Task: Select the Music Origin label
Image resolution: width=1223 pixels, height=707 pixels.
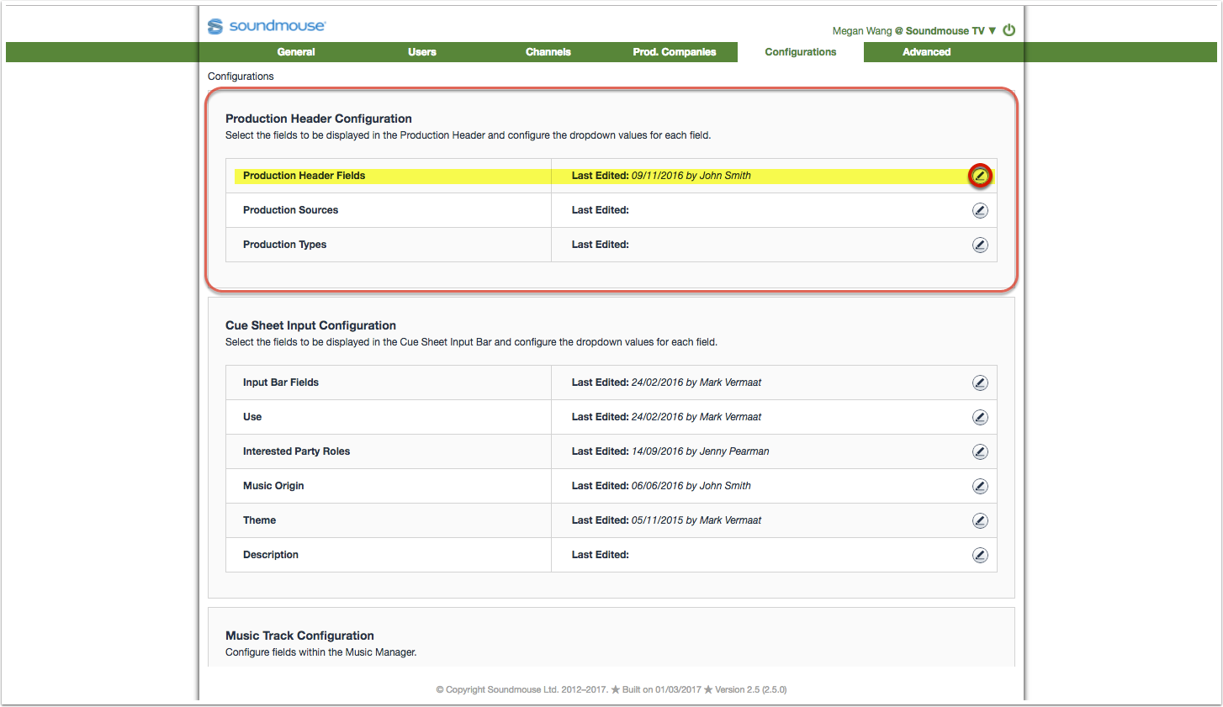Action: coord(273,486)
